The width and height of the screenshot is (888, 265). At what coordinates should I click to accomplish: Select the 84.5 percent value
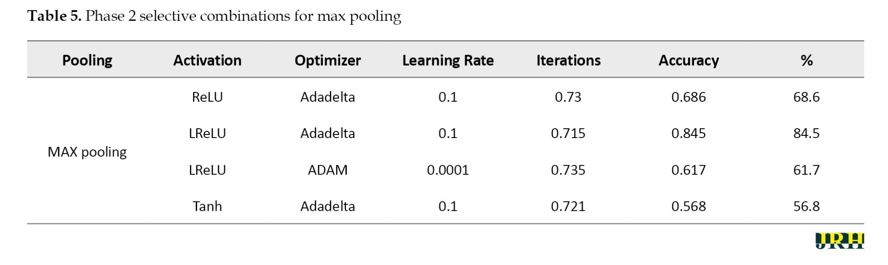pos(806,133)
